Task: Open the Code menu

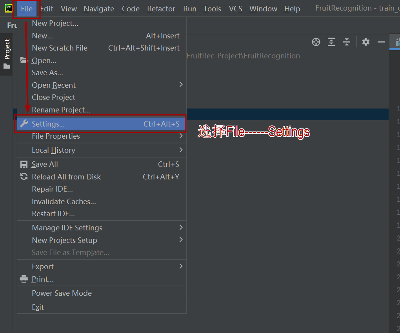Action: pyautogui.click(x=131, y=9)
